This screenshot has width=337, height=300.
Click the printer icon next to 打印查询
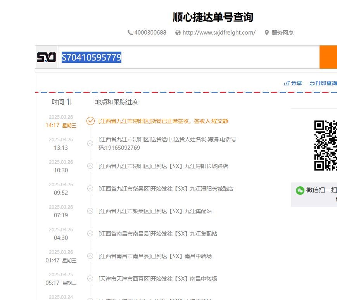312,83
